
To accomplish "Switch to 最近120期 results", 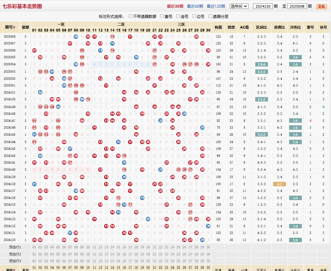I will [216, 6].
